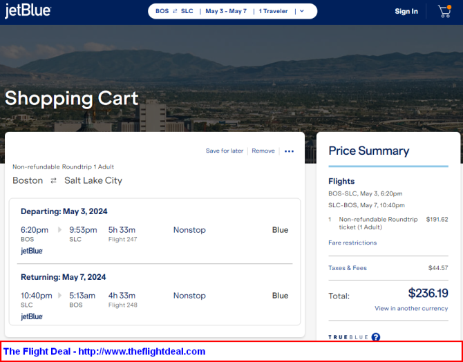Open Taxes & Fees details

[x=348, y=268]
